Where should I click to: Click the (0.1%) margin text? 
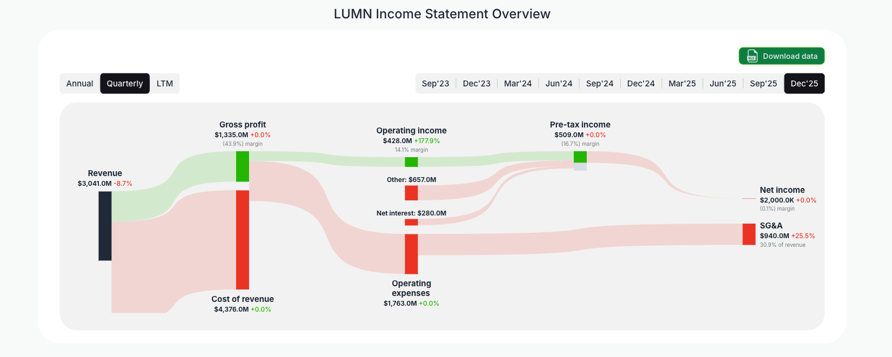777,209
